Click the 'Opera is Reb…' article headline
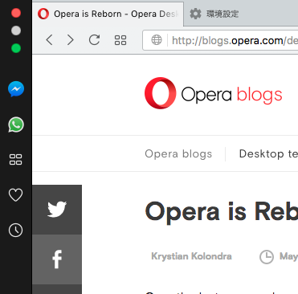298x294 pixels. point(222,212)
